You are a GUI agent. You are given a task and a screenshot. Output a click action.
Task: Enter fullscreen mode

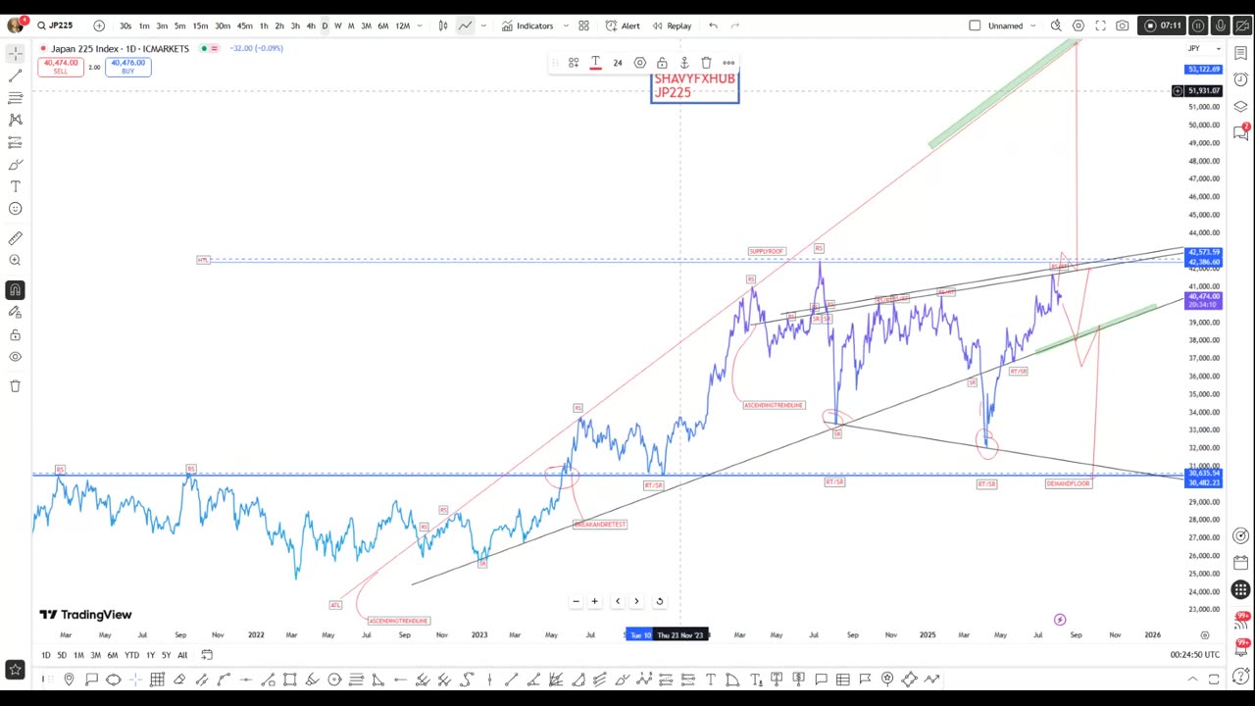coord(1100,25)
